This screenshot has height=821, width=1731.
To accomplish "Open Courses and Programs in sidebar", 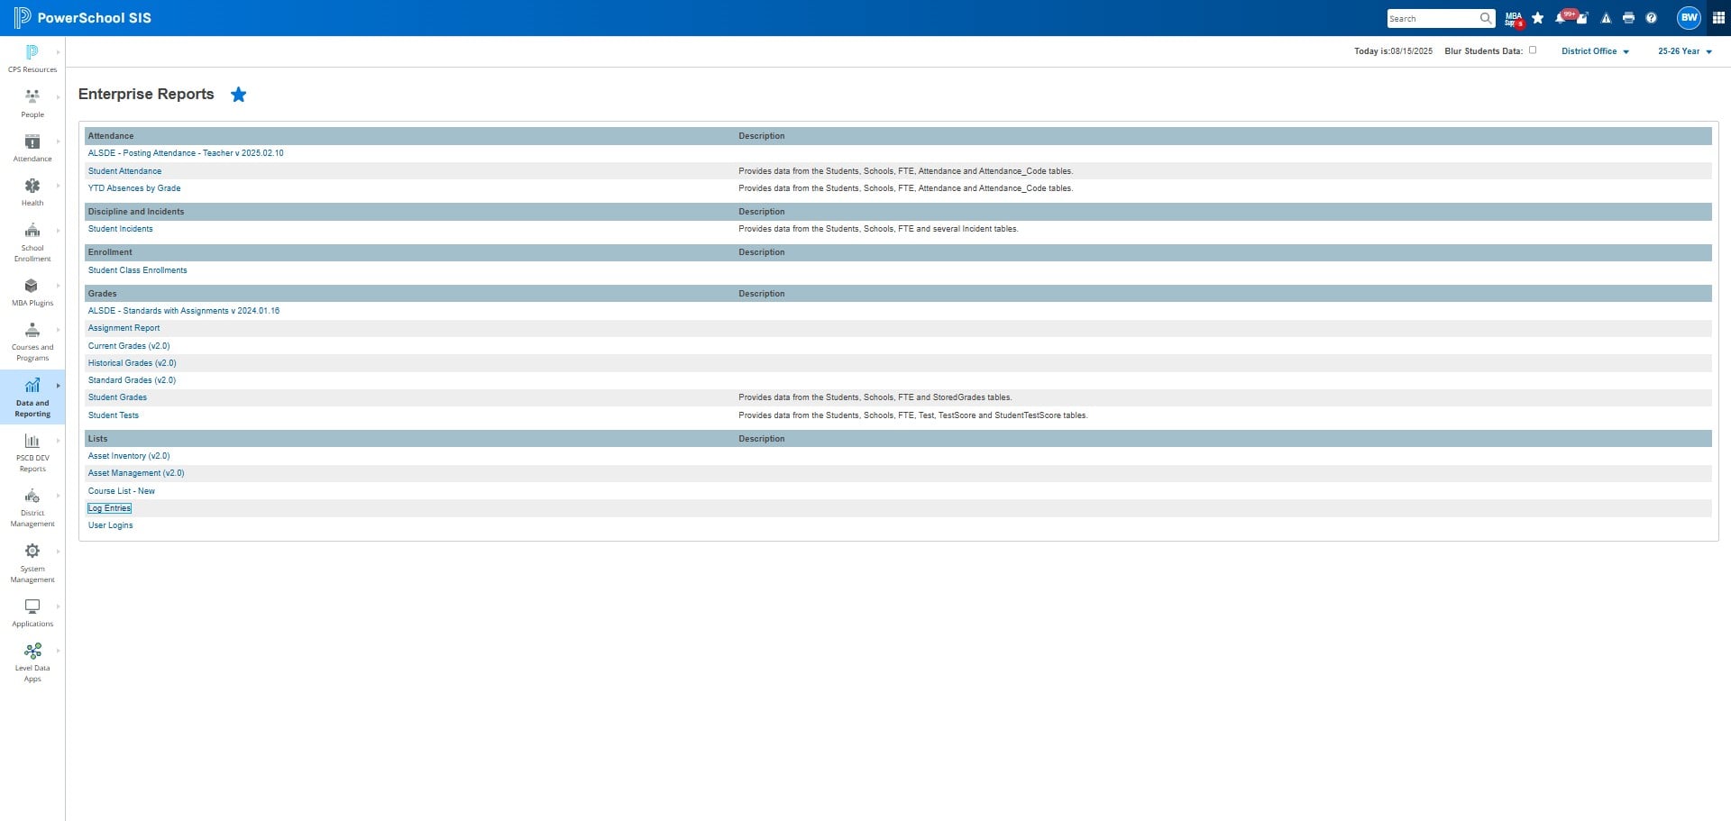I will 32,341.
